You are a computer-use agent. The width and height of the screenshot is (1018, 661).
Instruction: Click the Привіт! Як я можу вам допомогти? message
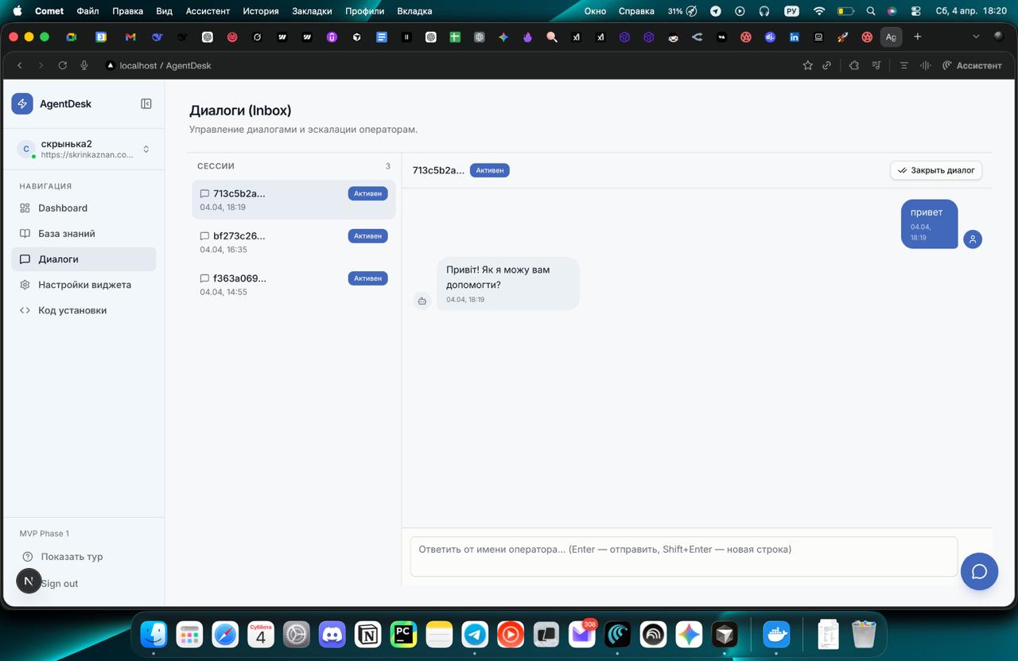tap(507, 283)
